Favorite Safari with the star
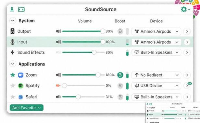The width and height of the screenshot is (200, 123). [x=13, y=97]
